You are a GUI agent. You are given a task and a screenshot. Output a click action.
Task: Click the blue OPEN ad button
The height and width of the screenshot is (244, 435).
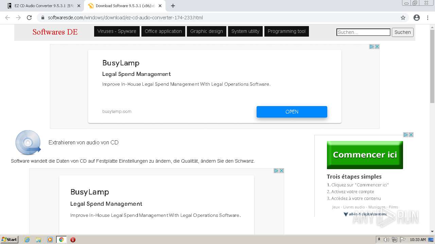[x=292, y=112]
